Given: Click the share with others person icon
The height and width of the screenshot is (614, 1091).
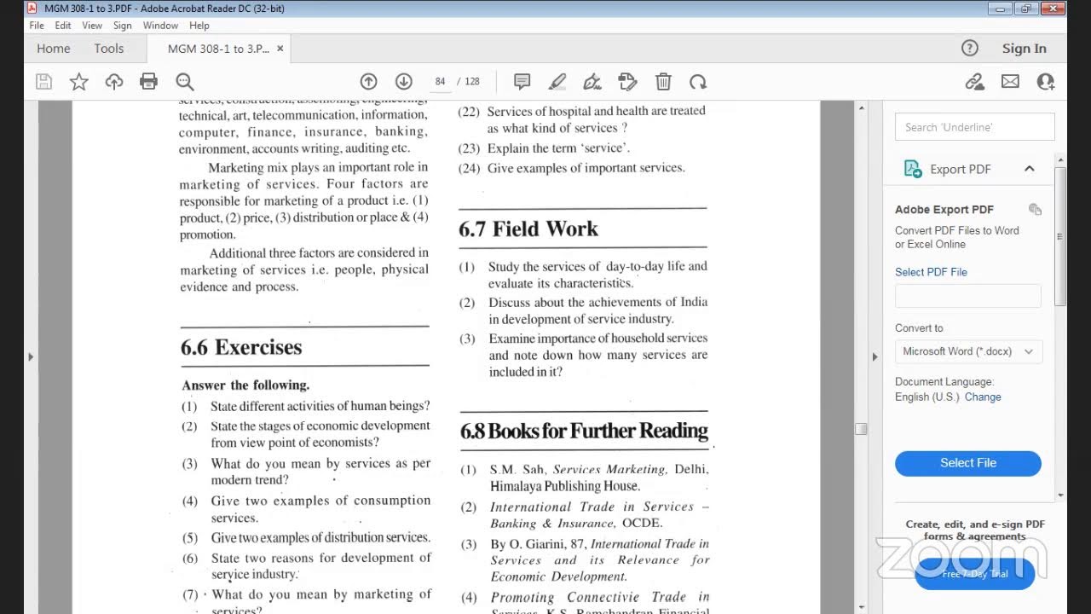Looking at the screenshot, I should tap(1046, 82).
